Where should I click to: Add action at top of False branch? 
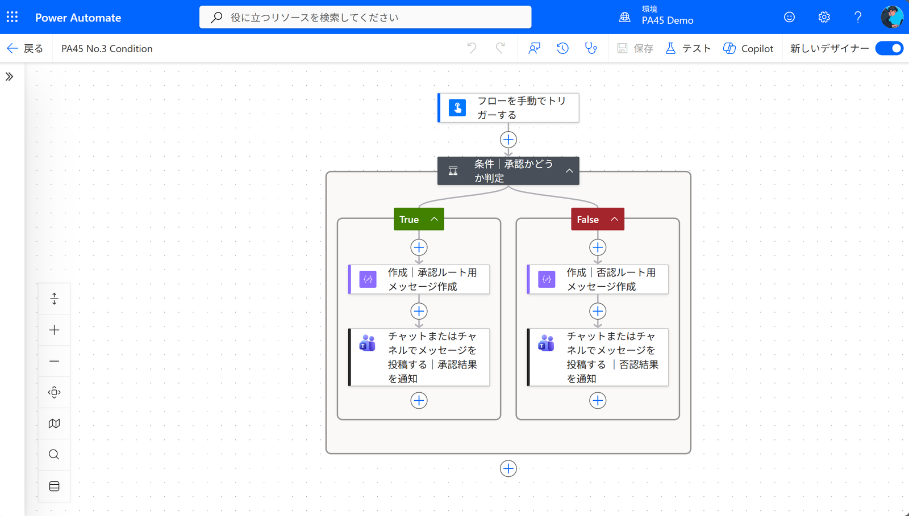598,247
